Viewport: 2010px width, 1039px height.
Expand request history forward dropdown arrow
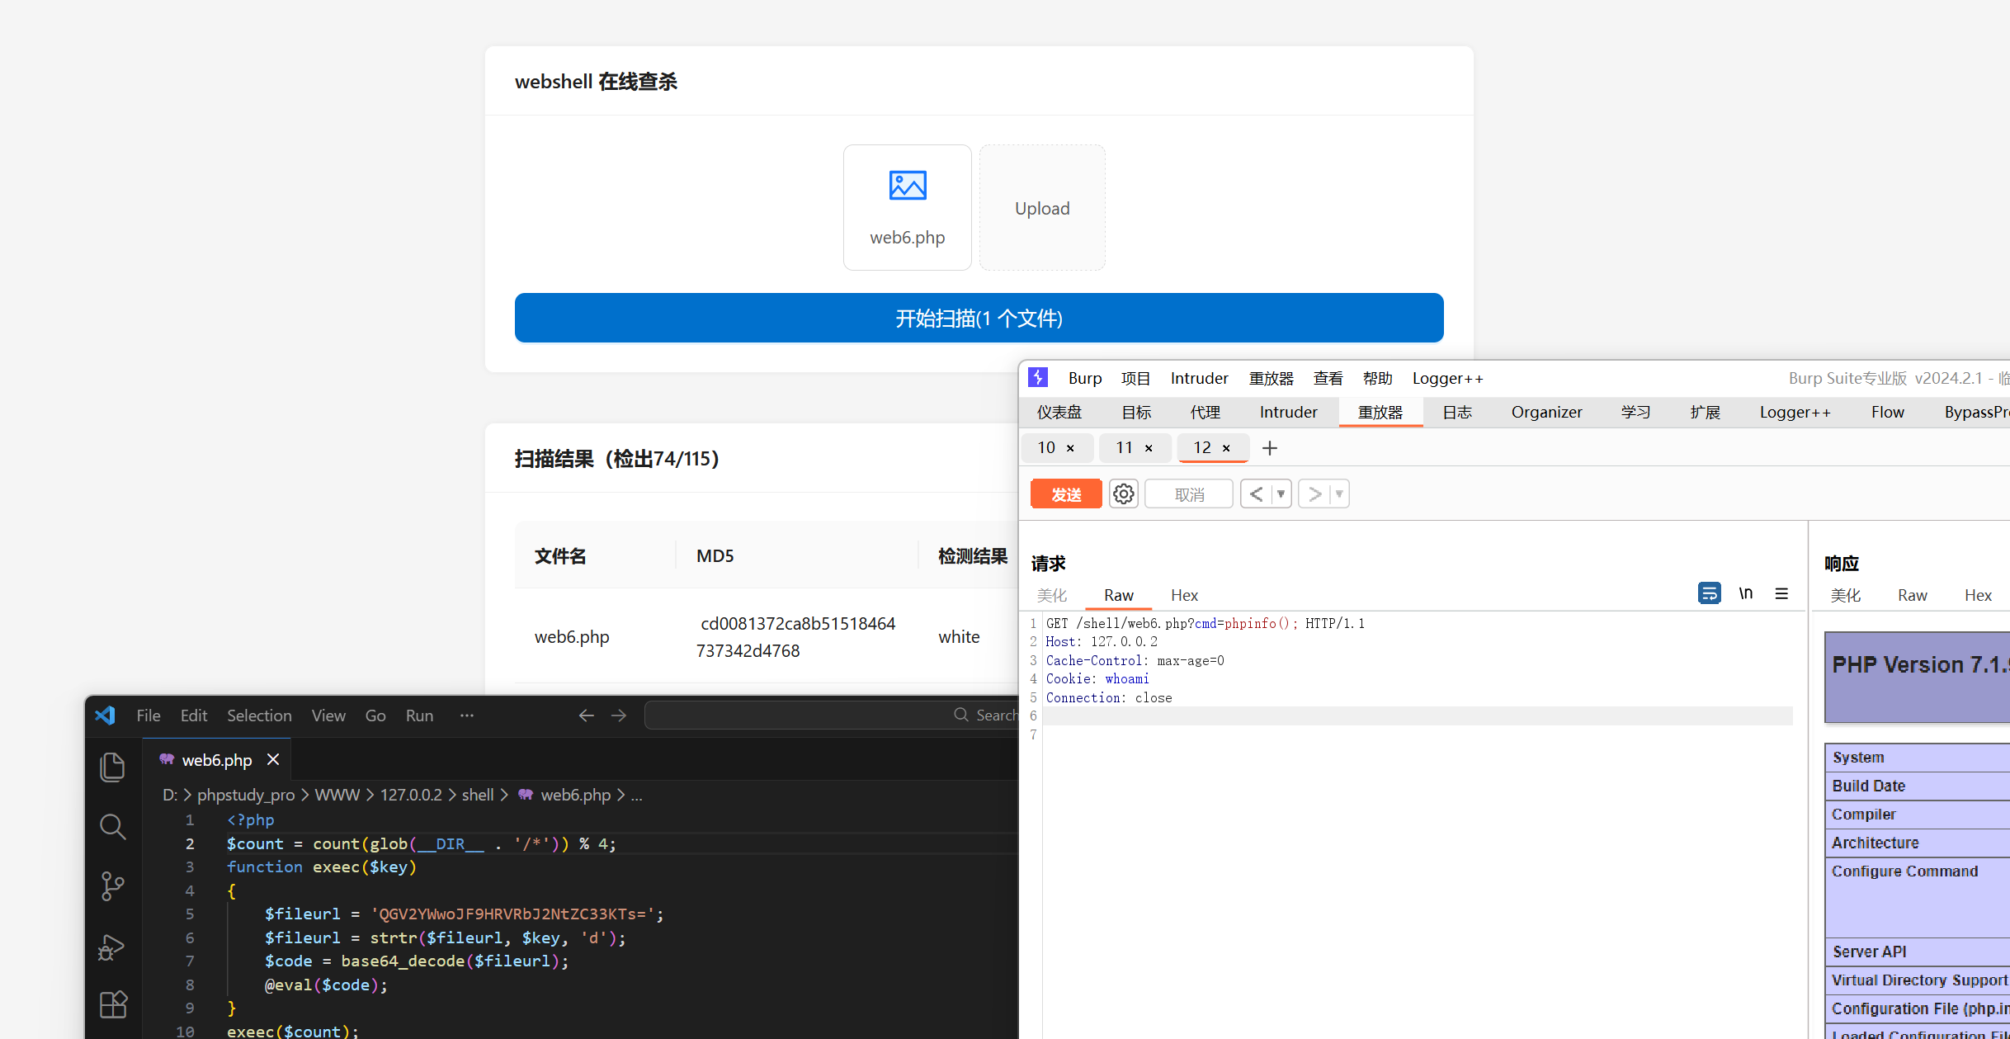pos(1339,494)
